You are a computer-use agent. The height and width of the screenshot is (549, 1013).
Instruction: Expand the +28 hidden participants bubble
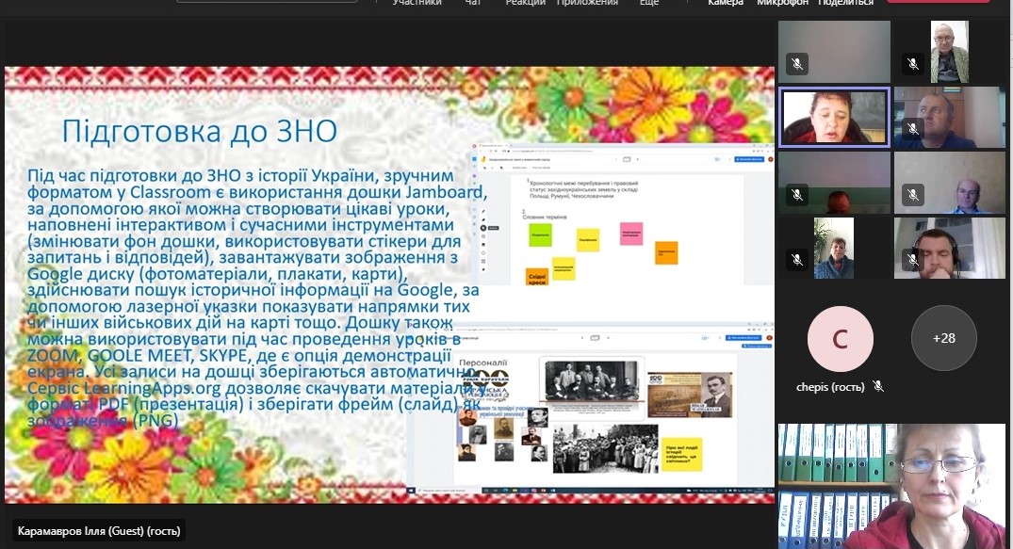pos(943,338)
